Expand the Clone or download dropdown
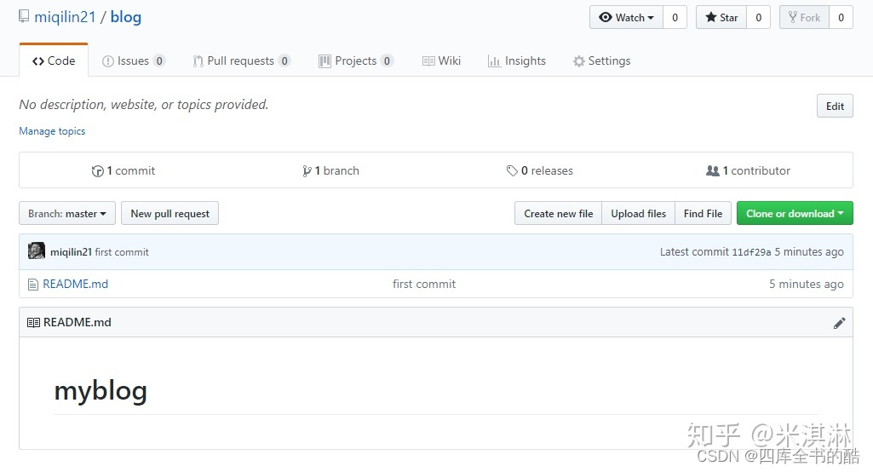 795,214
